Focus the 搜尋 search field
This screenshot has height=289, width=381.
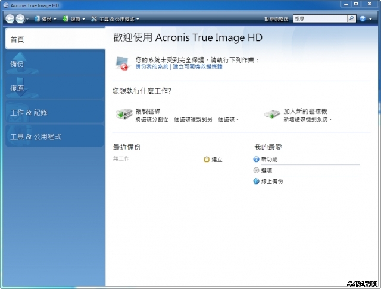click(x=320, y=18)
